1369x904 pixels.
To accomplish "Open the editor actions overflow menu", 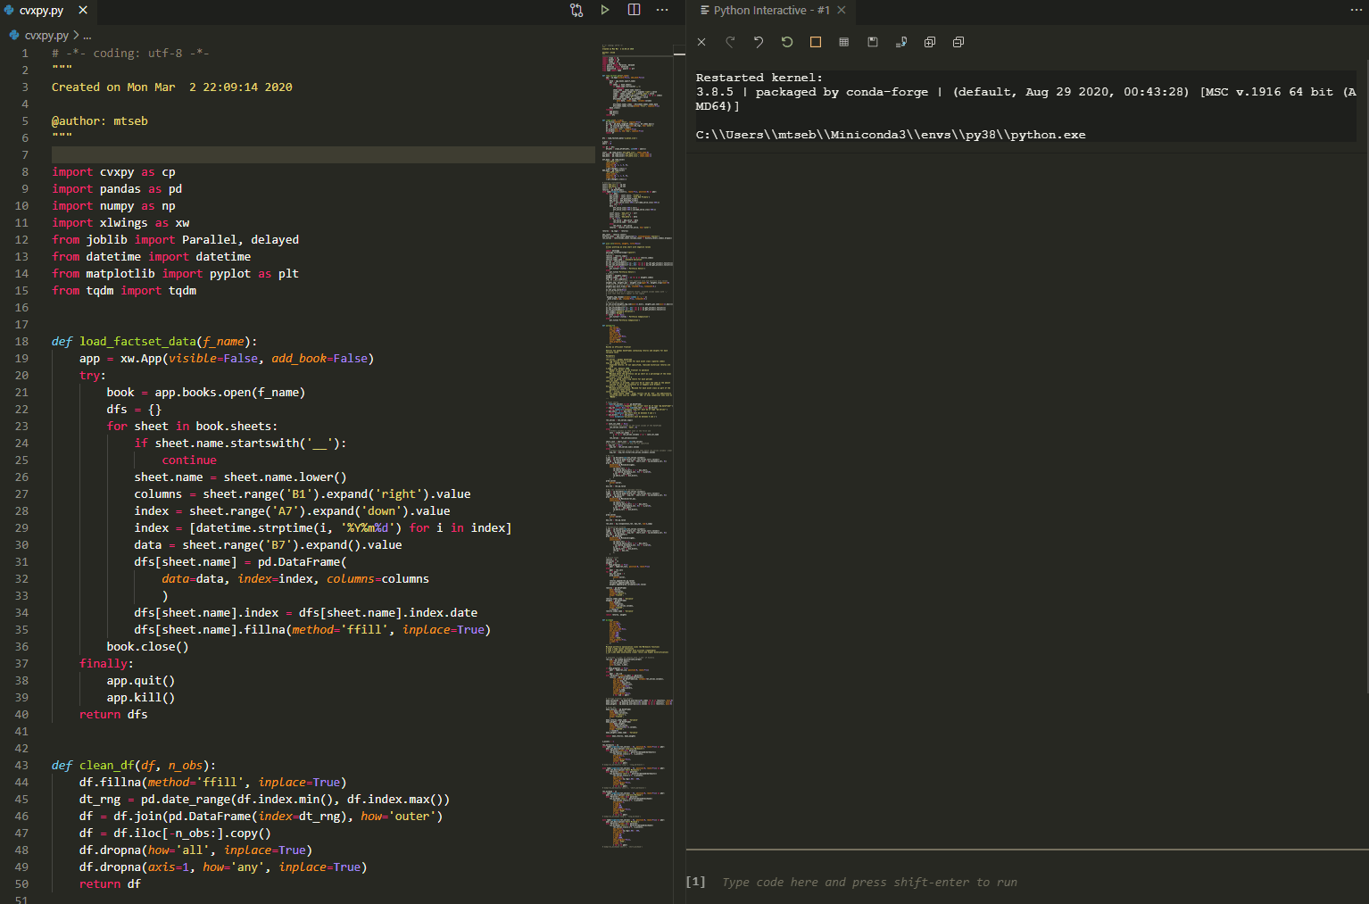I will pos(662,12).
